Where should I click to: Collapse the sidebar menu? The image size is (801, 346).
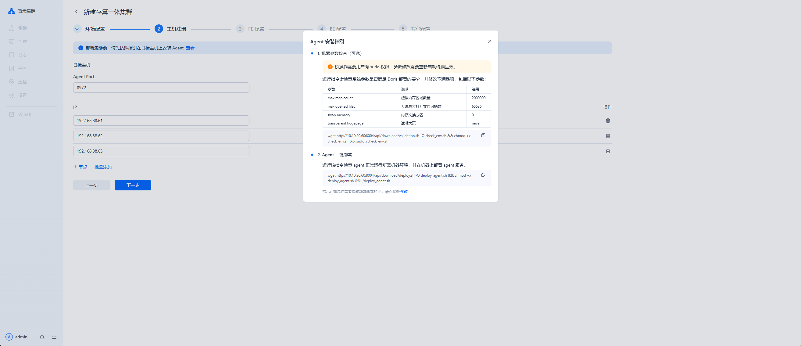tap(54, 337)
